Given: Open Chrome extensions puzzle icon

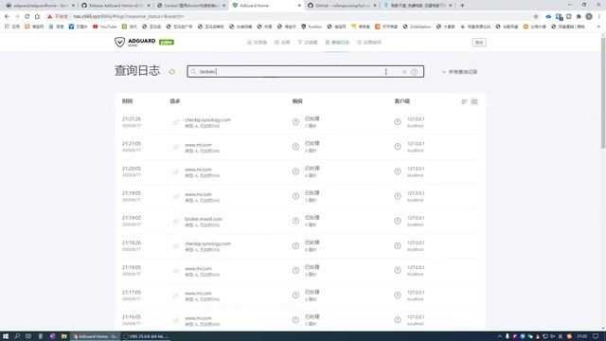Looking at the screenshot, I should (579, 17).
